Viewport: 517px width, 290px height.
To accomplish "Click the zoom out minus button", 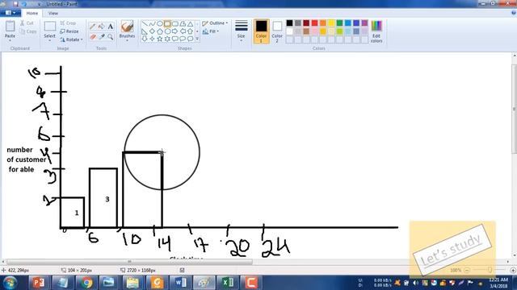I will coord(467,270).
